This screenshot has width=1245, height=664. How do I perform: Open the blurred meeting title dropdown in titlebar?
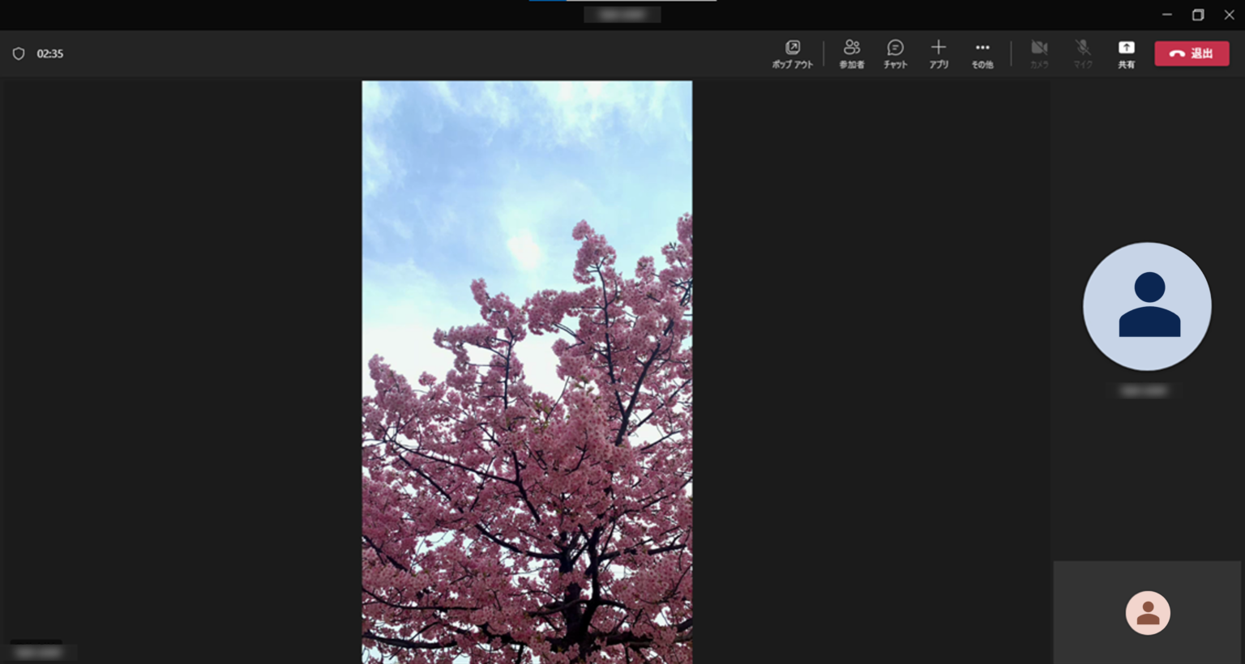622,14
